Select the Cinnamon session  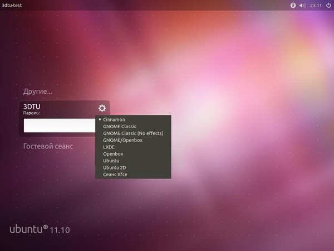tap(114, 120)
